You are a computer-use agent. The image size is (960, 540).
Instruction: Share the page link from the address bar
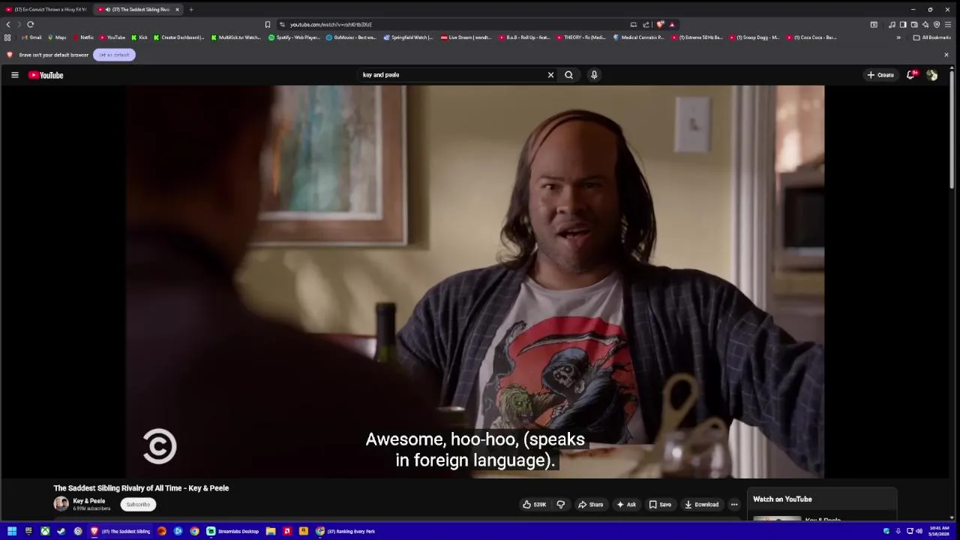point(646,25)
